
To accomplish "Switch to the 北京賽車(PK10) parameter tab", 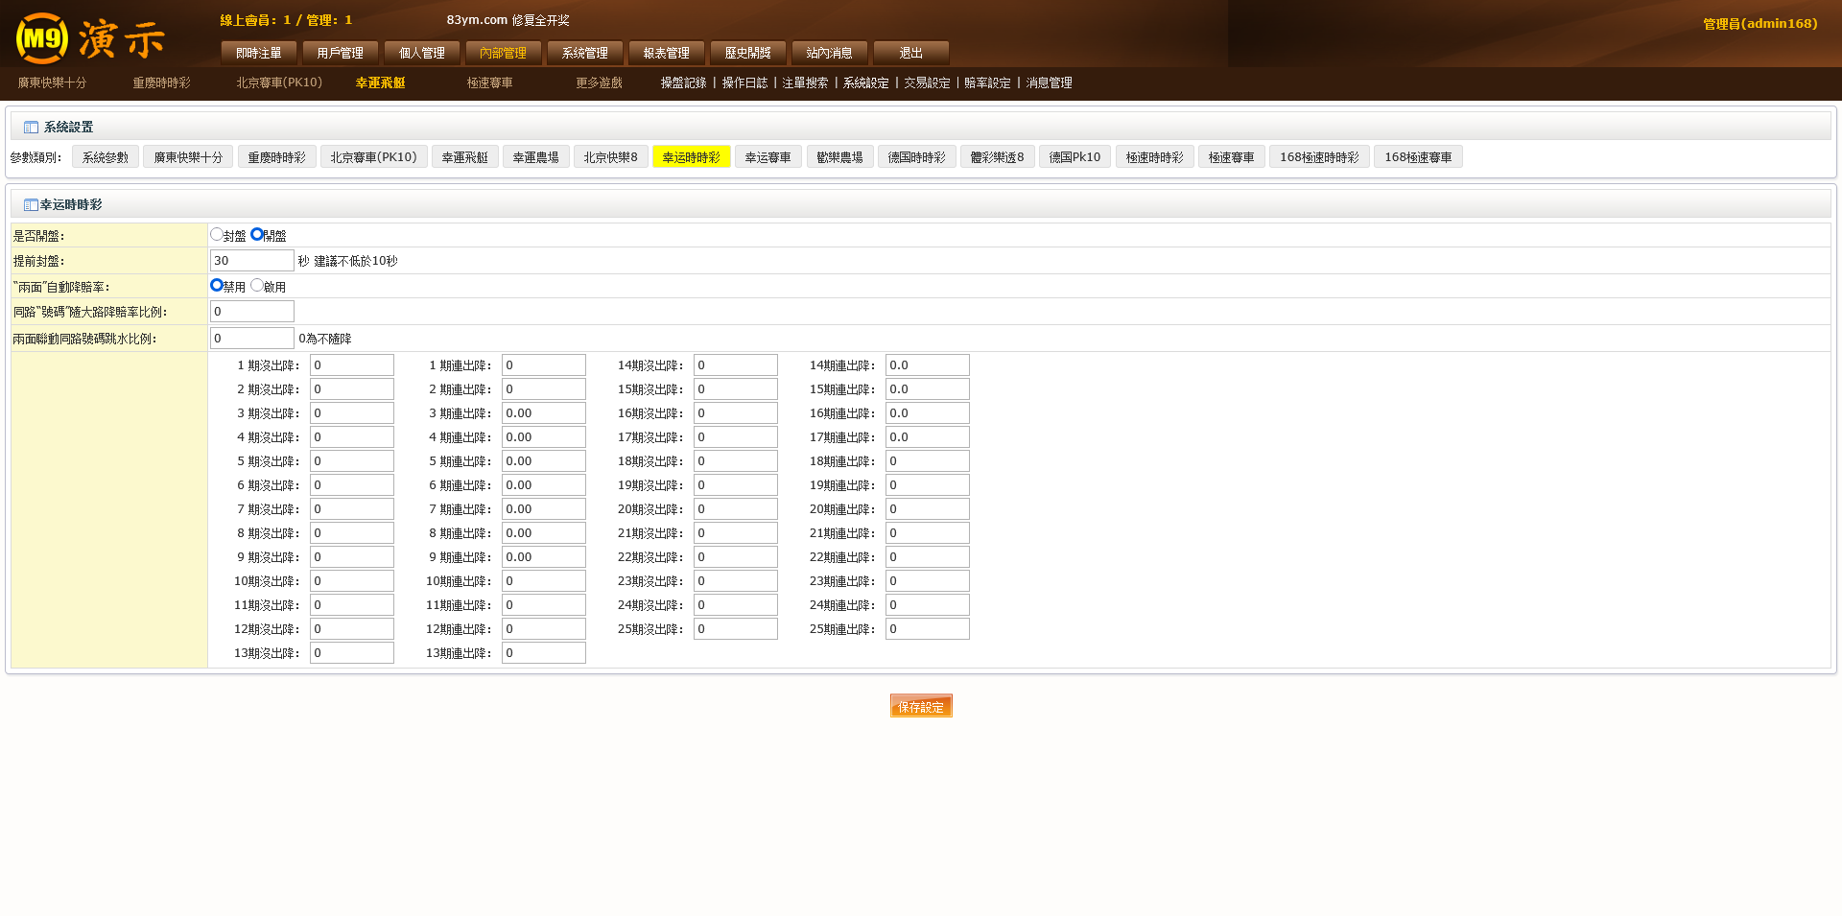I will pyautogui.click(x=373, y=157).
